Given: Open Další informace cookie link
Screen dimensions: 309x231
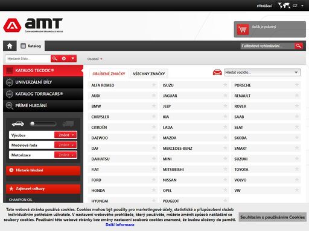Looking at the screenshot, I should 120,225.
